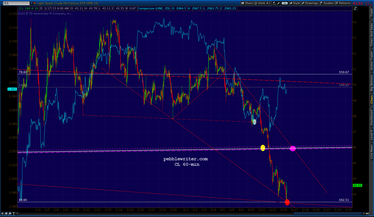Click the 'O: 43.11' open readout
Image resolution: width=374 pixels, height=217 pixels.
[77, 8]
